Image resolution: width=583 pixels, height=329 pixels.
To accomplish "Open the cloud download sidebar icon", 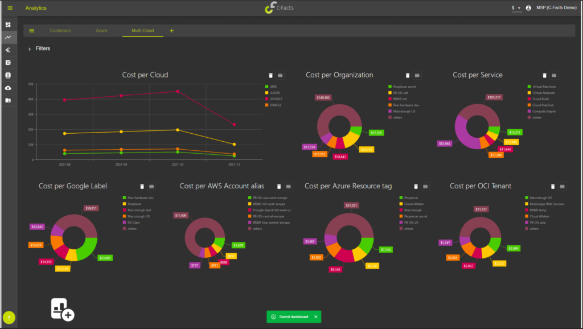I will click(8, 88).
